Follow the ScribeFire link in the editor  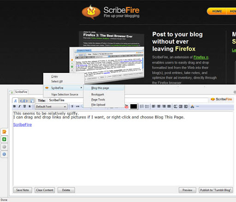(x=23, y=125)
